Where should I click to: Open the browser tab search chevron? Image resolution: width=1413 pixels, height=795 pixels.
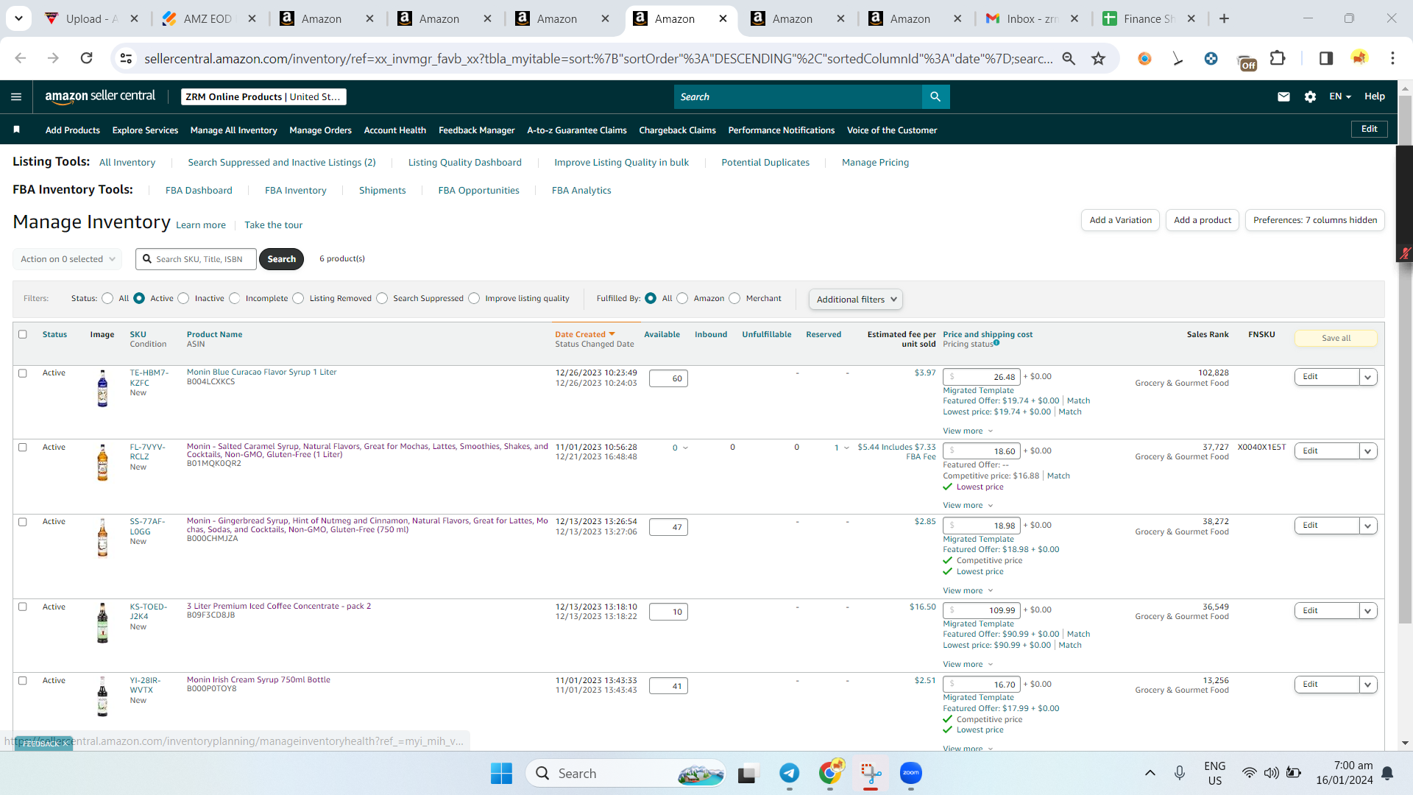coord(18,18)
